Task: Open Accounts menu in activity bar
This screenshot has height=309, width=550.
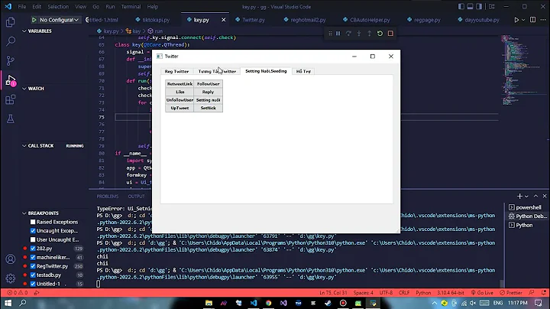Action: coord(11,259)
